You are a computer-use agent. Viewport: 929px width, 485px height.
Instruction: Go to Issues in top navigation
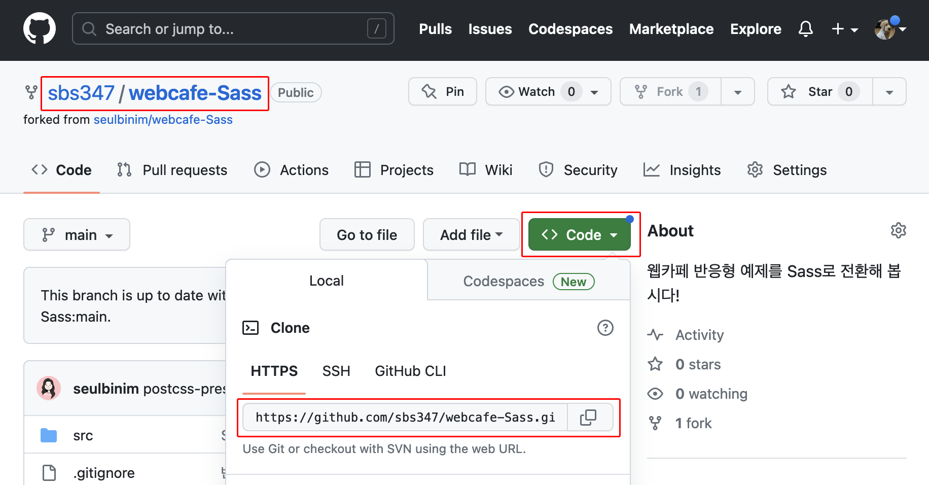tap(490, 29)
